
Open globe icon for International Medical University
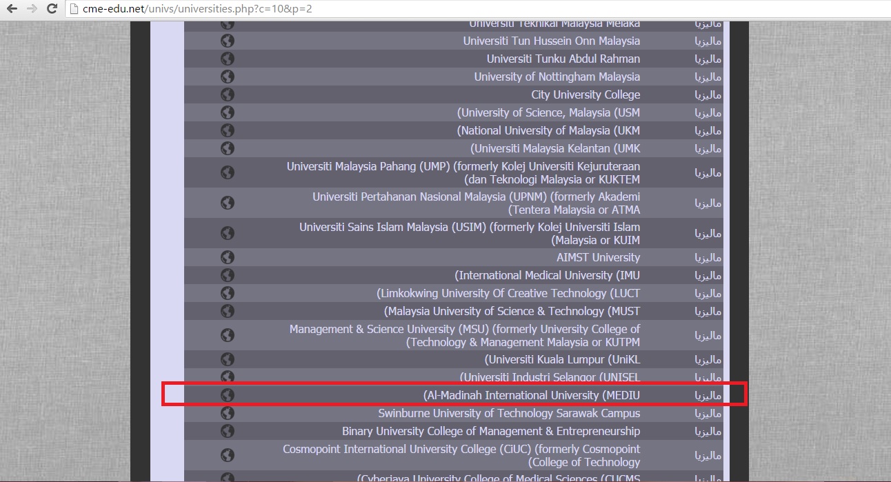pyautogui.click(x=228, y=275)
